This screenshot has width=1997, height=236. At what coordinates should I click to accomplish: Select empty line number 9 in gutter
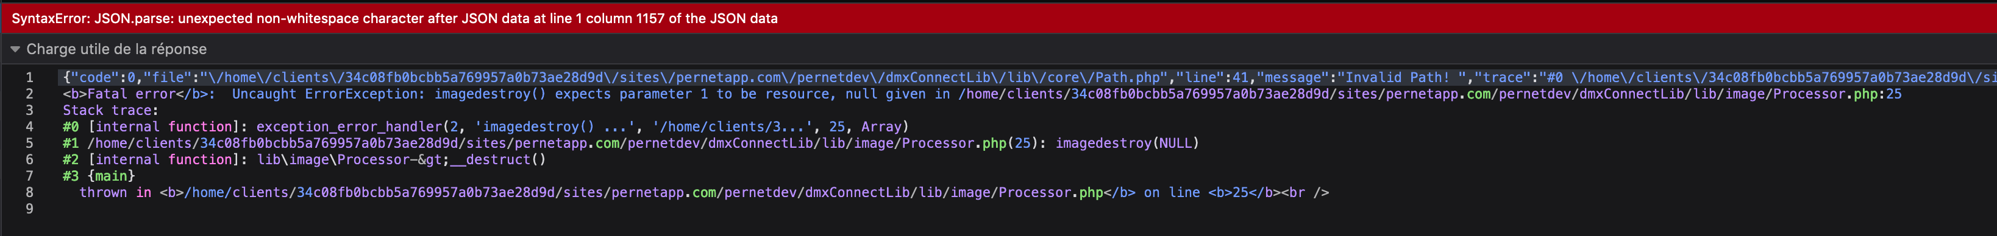tap(29, 208)
